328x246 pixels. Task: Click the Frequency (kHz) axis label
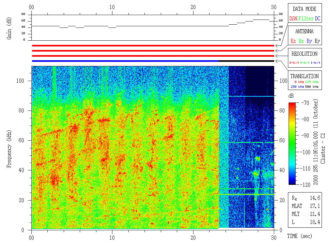[9, 148]
